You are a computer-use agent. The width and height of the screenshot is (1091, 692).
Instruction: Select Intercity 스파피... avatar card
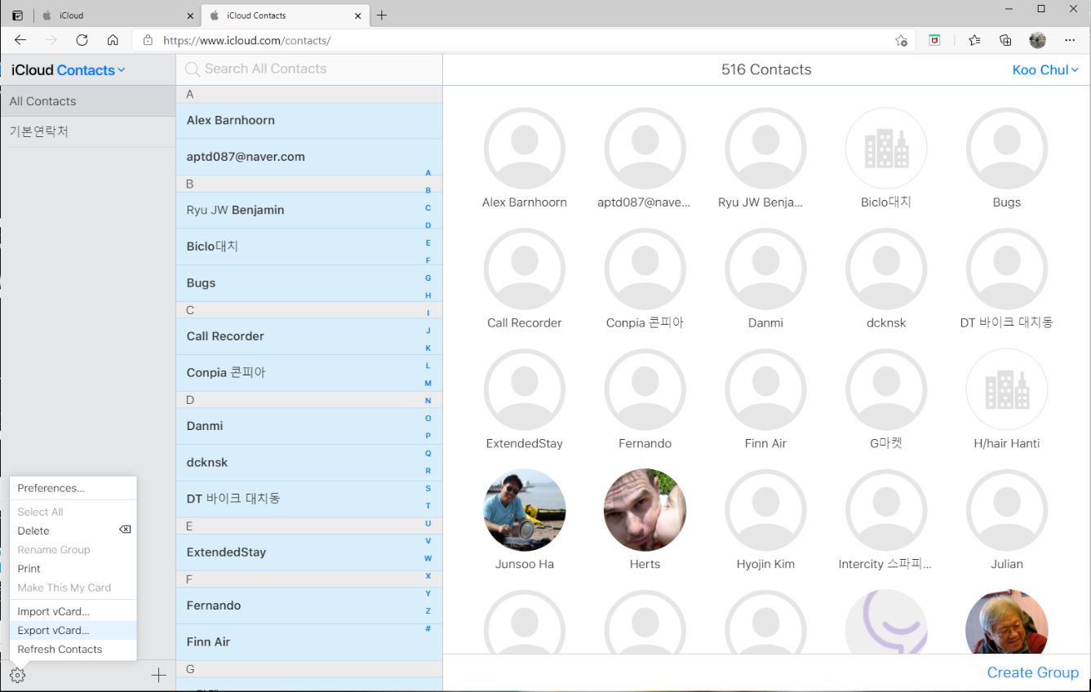click(886, 510)
